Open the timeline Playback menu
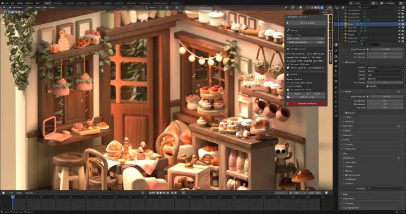 click(x=29, y=193)
